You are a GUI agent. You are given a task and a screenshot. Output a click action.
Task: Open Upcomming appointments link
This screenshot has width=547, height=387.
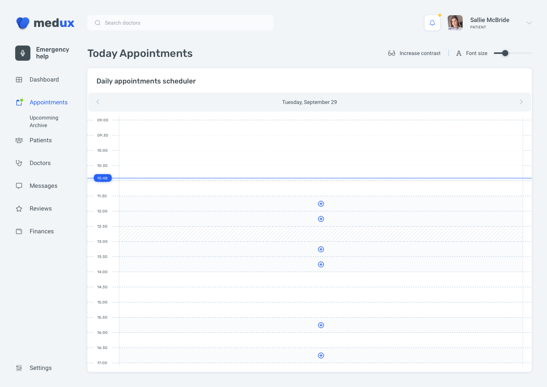pyautogui.click(x=44, y=118)
